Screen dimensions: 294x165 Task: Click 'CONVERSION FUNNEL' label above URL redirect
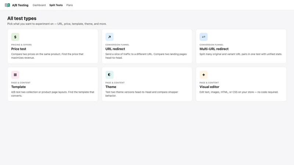click(117, 45)
